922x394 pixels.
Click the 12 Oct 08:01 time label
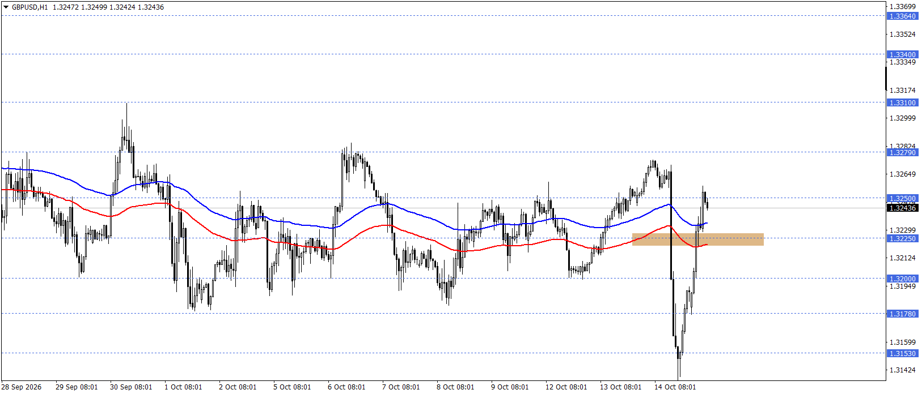566,387
